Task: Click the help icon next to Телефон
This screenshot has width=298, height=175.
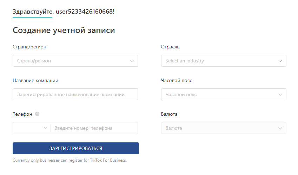Action: [37, 114]
